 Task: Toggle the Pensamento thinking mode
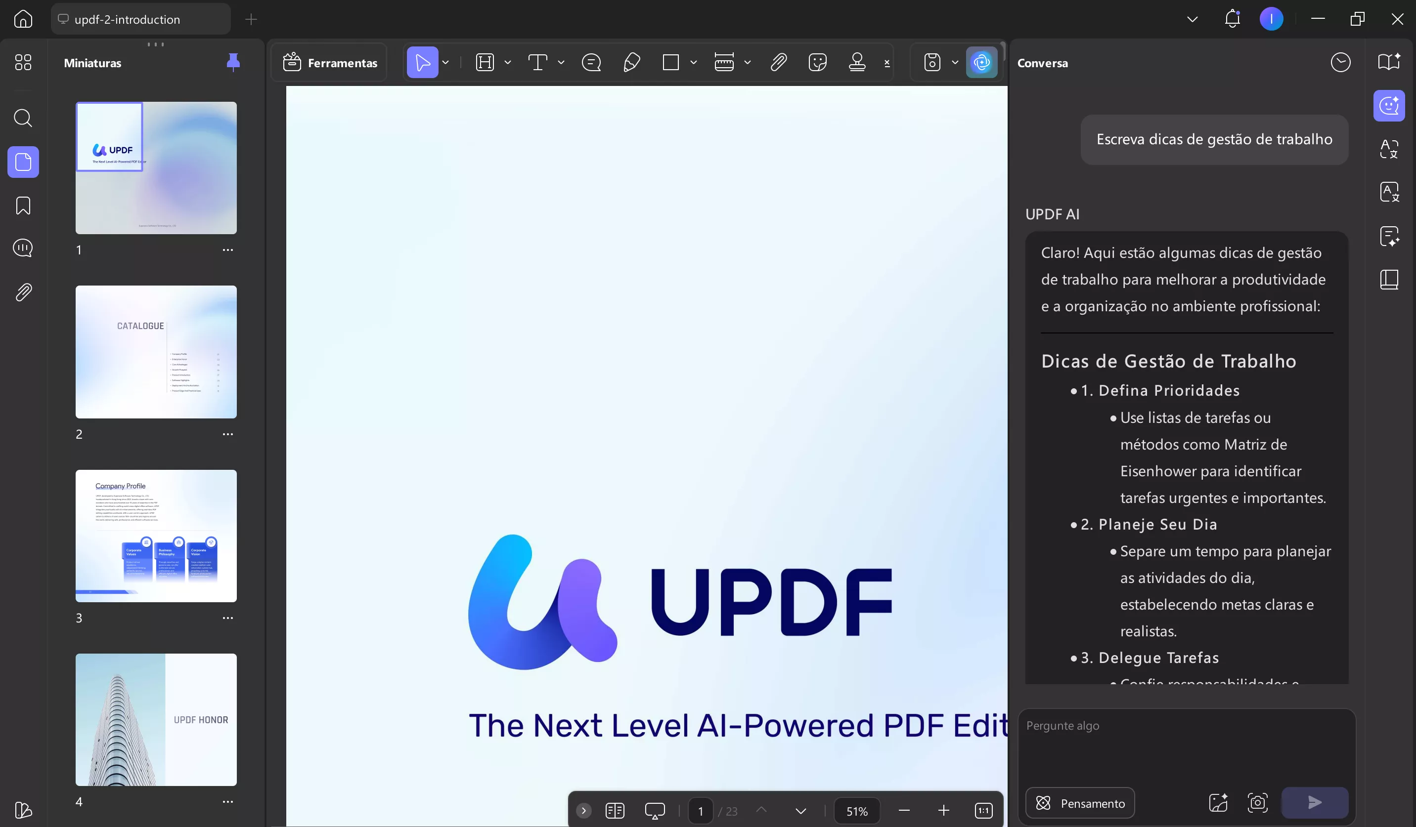[x=1079, y=803]
